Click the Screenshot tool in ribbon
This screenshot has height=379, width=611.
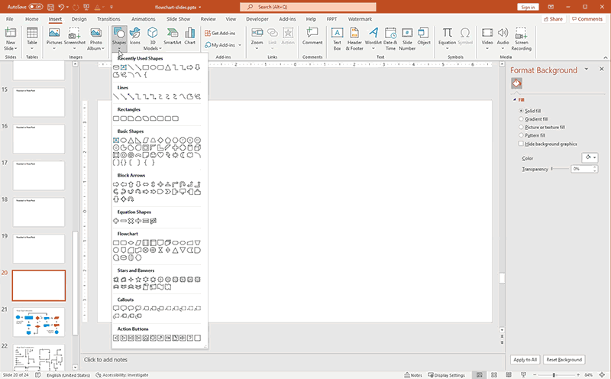tap(74, 37)
